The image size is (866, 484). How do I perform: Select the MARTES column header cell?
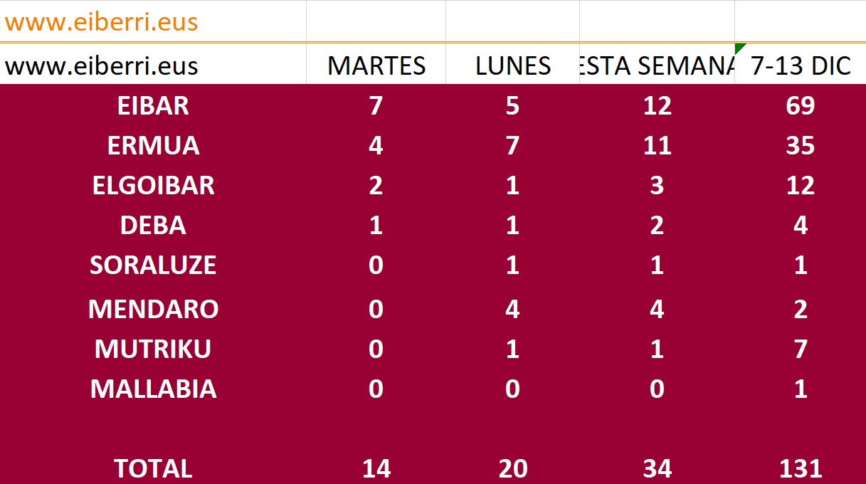tap(376, 65)
